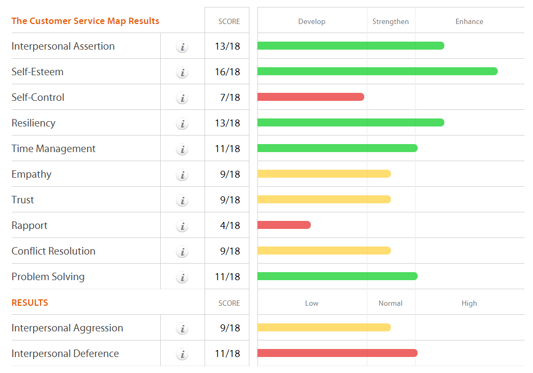The image size is (533, 373).
Task: Open the Problem Solving info icon
Action: click(x=183, y=277)
